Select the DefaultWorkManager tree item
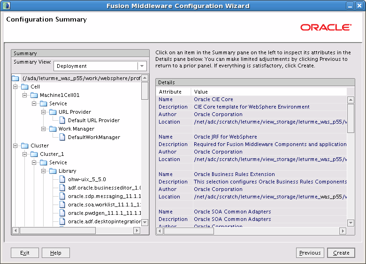The width and height of the screenshot is (366, 264). (x=94, y=137)
